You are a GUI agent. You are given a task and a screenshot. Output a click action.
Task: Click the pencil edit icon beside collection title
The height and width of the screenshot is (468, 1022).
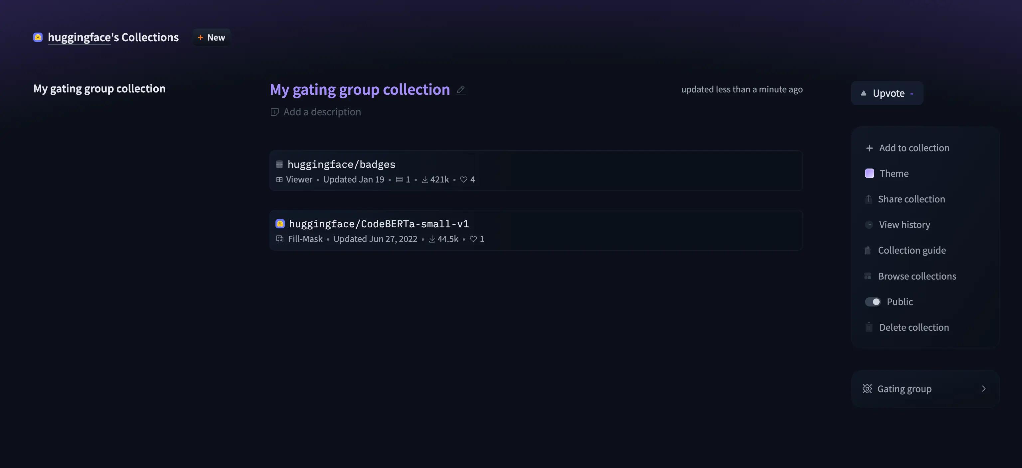pos(461,90)
